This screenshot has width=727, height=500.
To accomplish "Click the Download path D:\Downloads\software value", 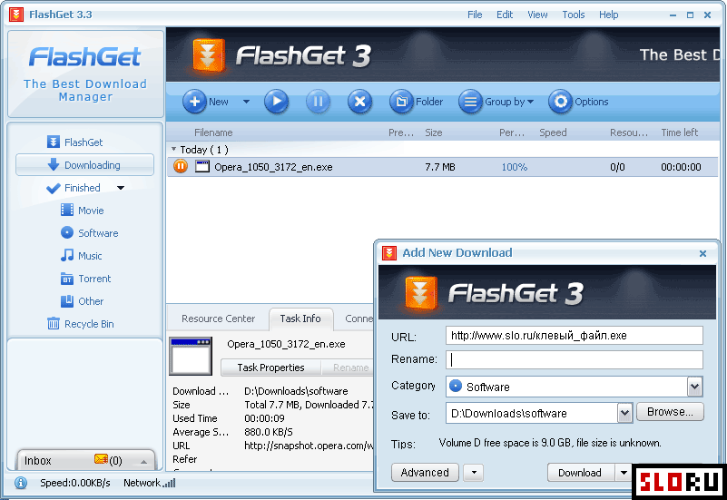I will [x=296, y=391].
